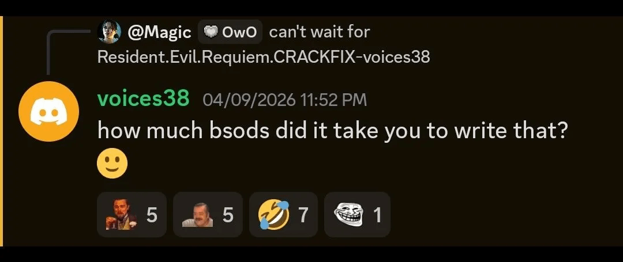Click Magic's small avatar in the reply preview
This screenshot has height=262, width=623.
(x=109, y=31)
